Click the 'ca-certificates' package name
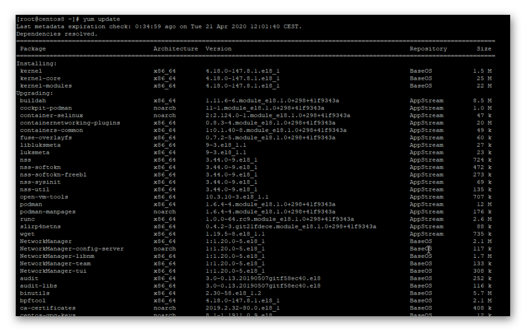Image resolution: width=525 pixels, height=331 pixels. (x=48, y=308)
